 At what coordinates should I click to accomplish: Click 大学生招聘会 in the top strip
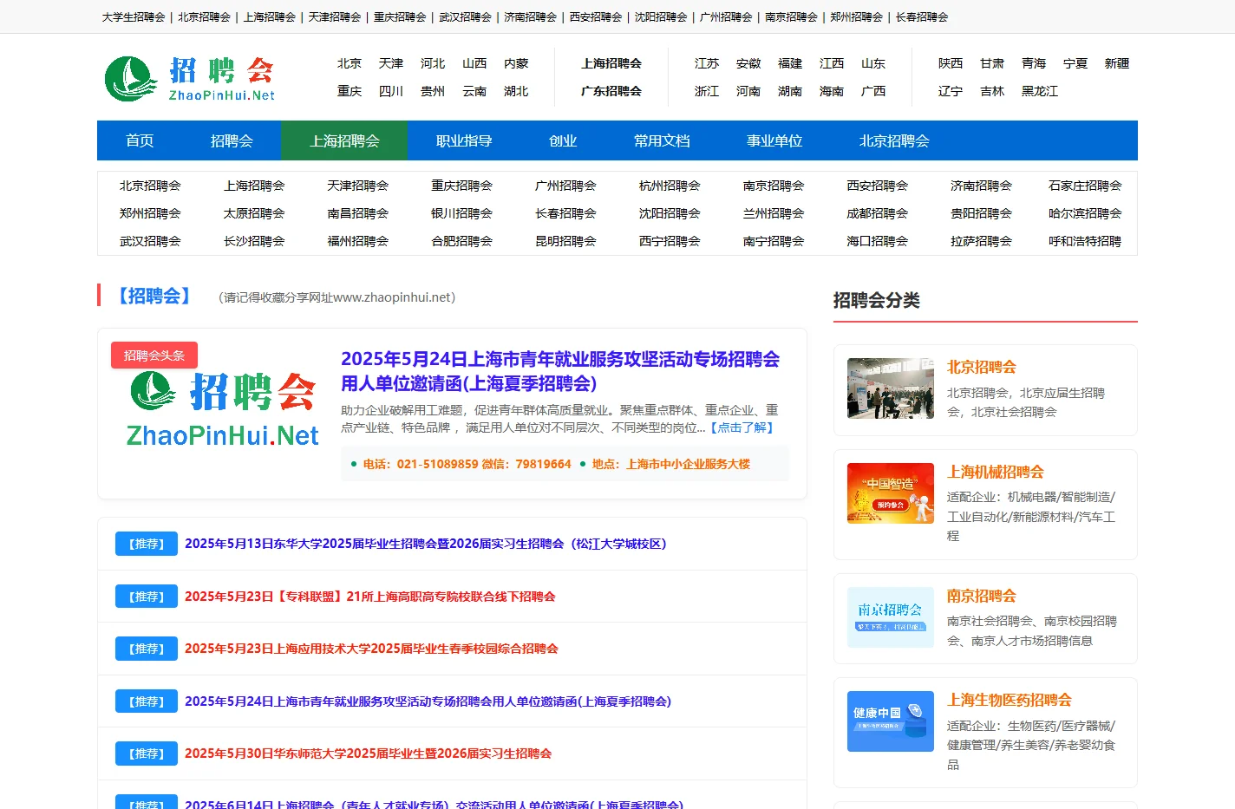(x=134, y=17)
